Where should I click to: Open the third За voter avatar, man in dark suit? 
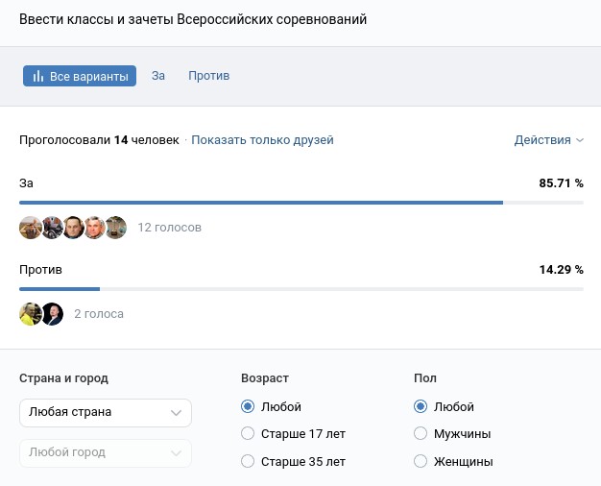click(x=73, y=228)
